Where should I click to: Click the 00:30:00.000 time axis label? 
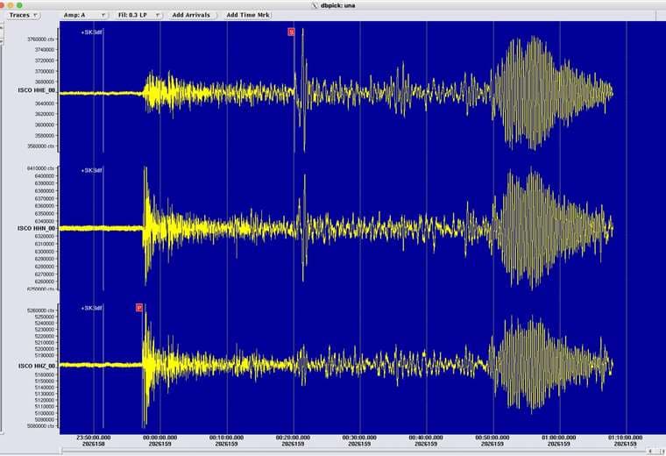coord(359,438)
